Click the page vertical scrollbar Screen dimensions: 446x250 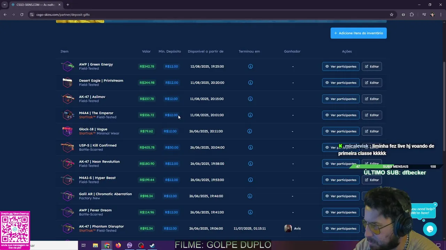click(444, 106)
